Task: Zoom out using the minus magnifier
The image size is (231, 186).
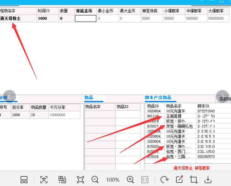Action: point(95,180)
